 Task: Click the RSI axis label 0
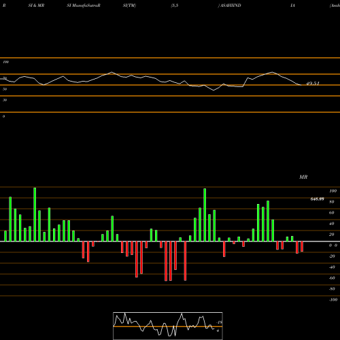(3, 116)
